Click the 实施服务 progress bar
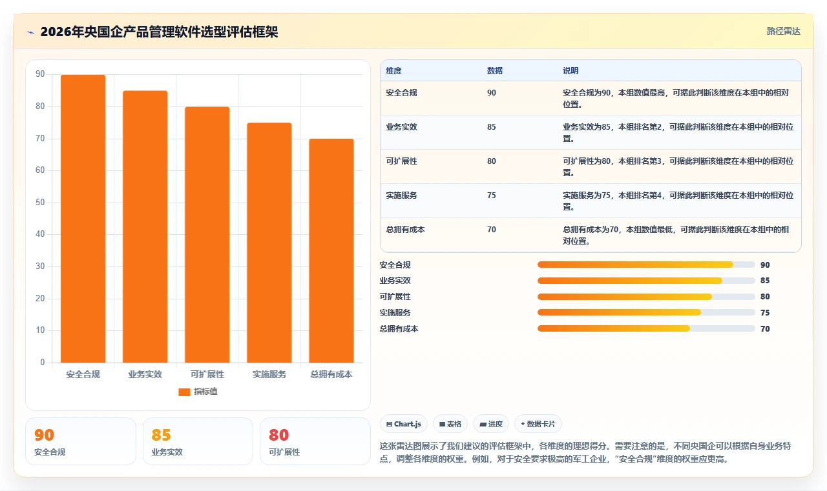 [x=646, y=312]
